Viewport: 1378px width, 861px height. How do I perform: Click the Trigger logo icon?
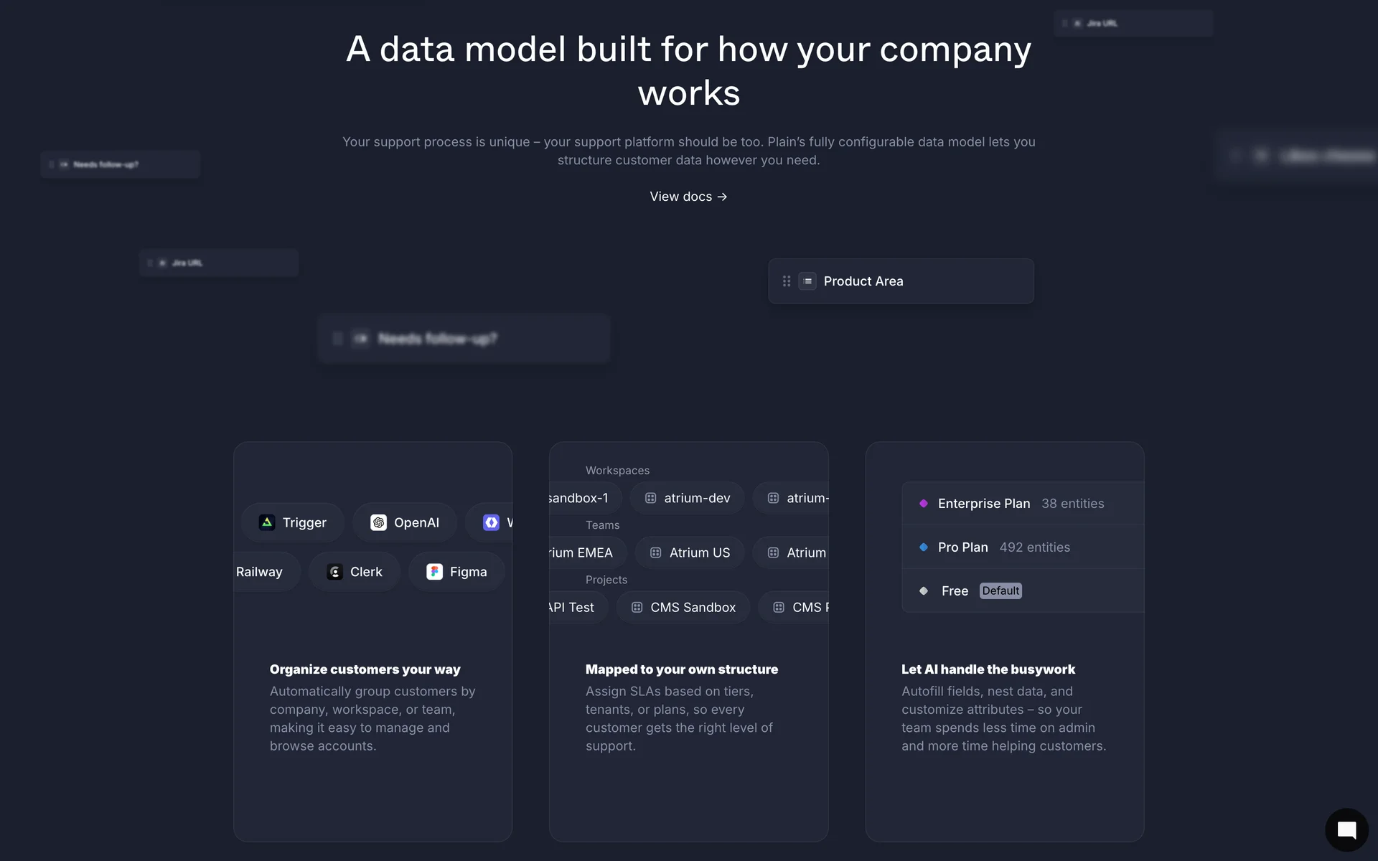click(x=267, y=522)
